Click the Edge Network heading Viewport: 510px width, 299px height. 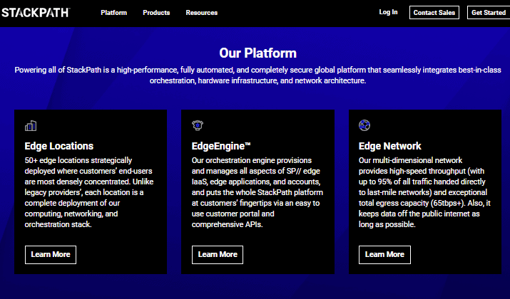389,146
